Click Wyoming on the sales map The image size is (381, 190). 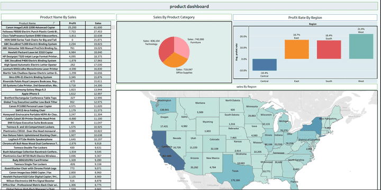pyautogui.click(x=207, y=126)
